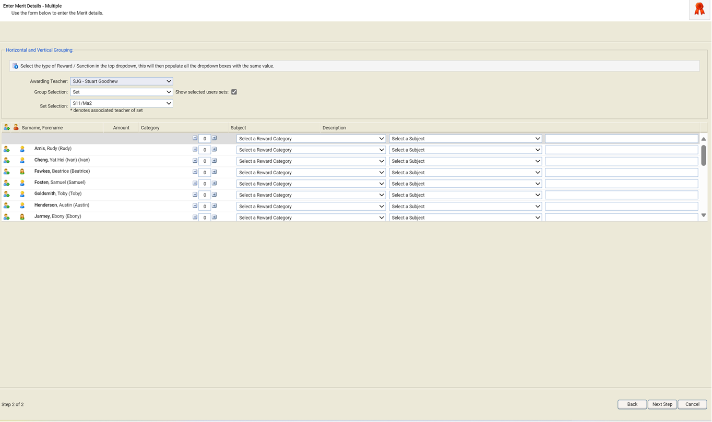
Task: Click the minus icon in Fosten's amount row
Action: click(x=195, y=183)
